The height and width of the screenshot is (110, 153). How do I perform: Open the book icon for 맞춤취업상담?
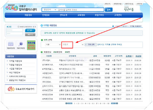11,44
